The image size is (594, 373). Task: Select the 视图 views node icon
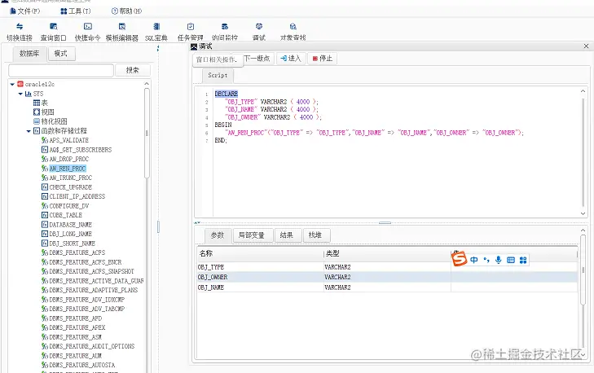tap(37, 112)
